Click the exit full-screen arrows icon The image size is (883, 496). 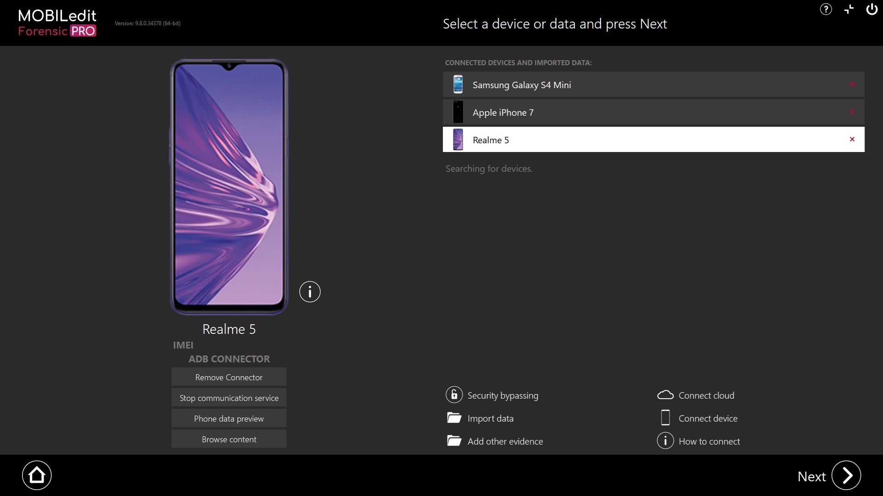(849, 9)
